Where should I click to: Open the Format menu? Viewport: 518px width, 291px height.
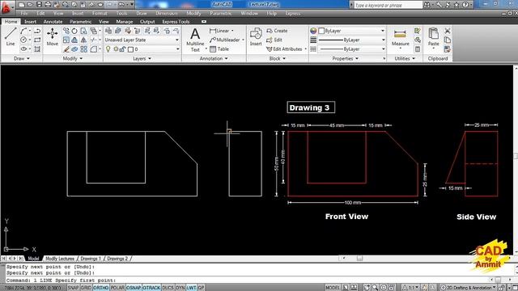tap(100, 14)
